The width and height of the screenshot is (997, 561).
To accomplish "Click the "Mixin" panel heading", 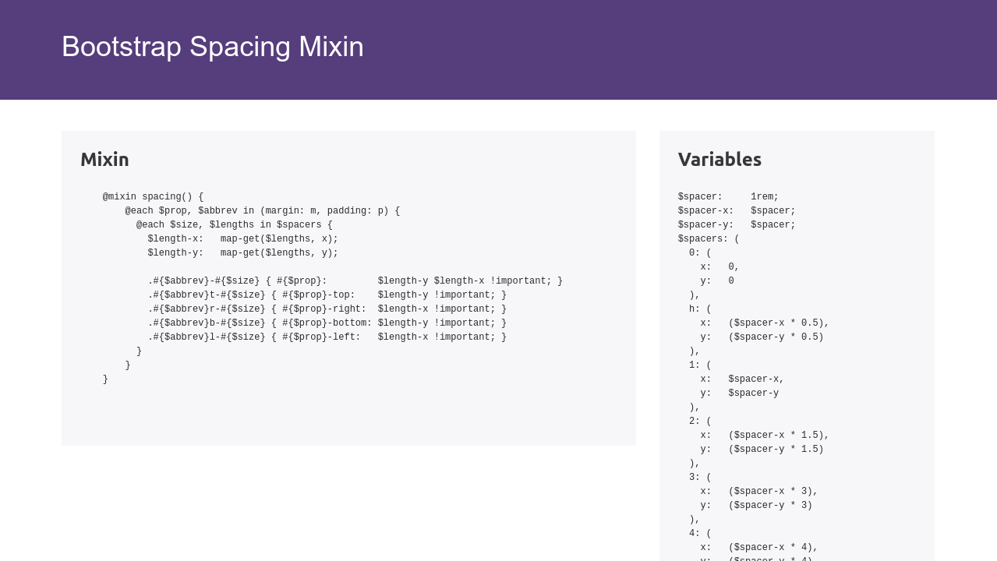I will click(x=104, y=159).
